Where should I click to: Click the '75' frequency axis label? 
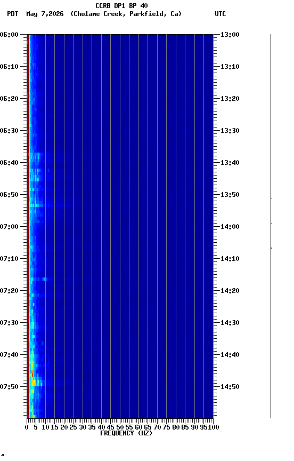(166, 427)
